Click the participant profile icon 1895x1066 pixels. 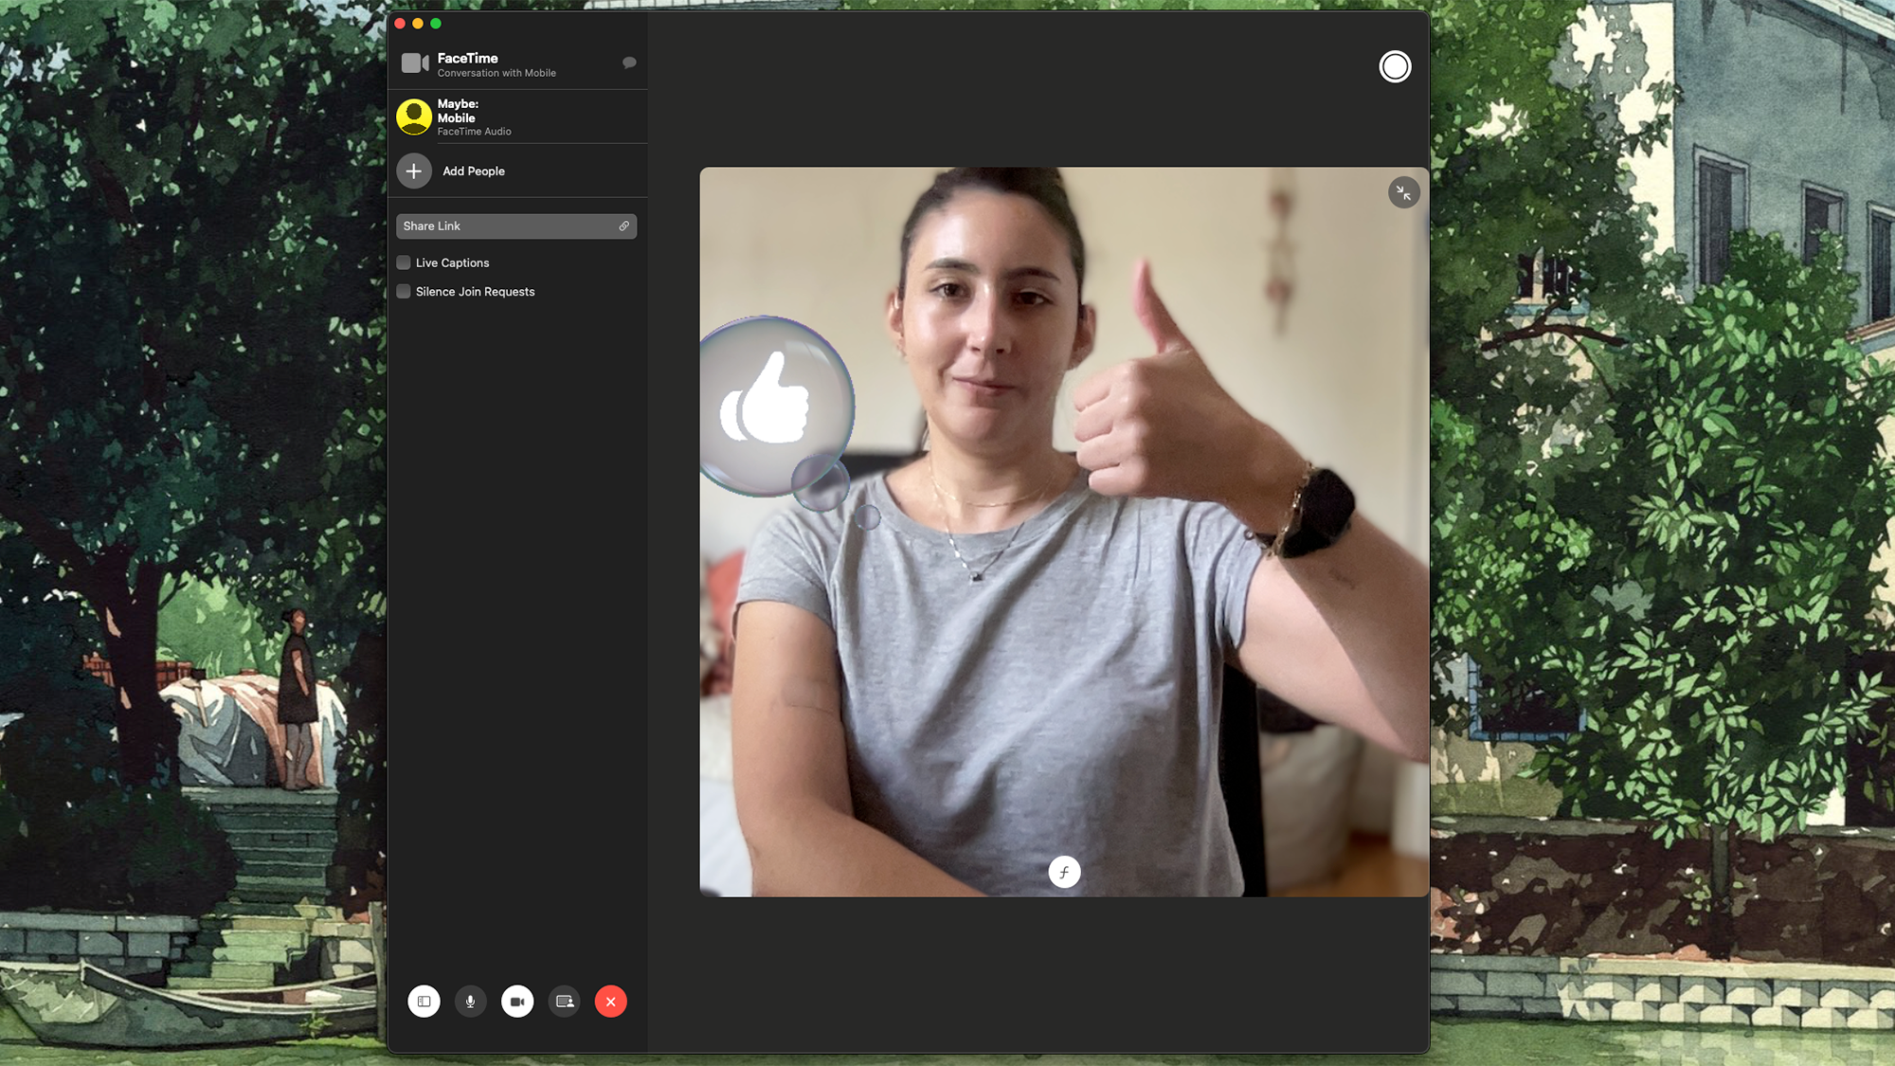(x=414, y=116)
